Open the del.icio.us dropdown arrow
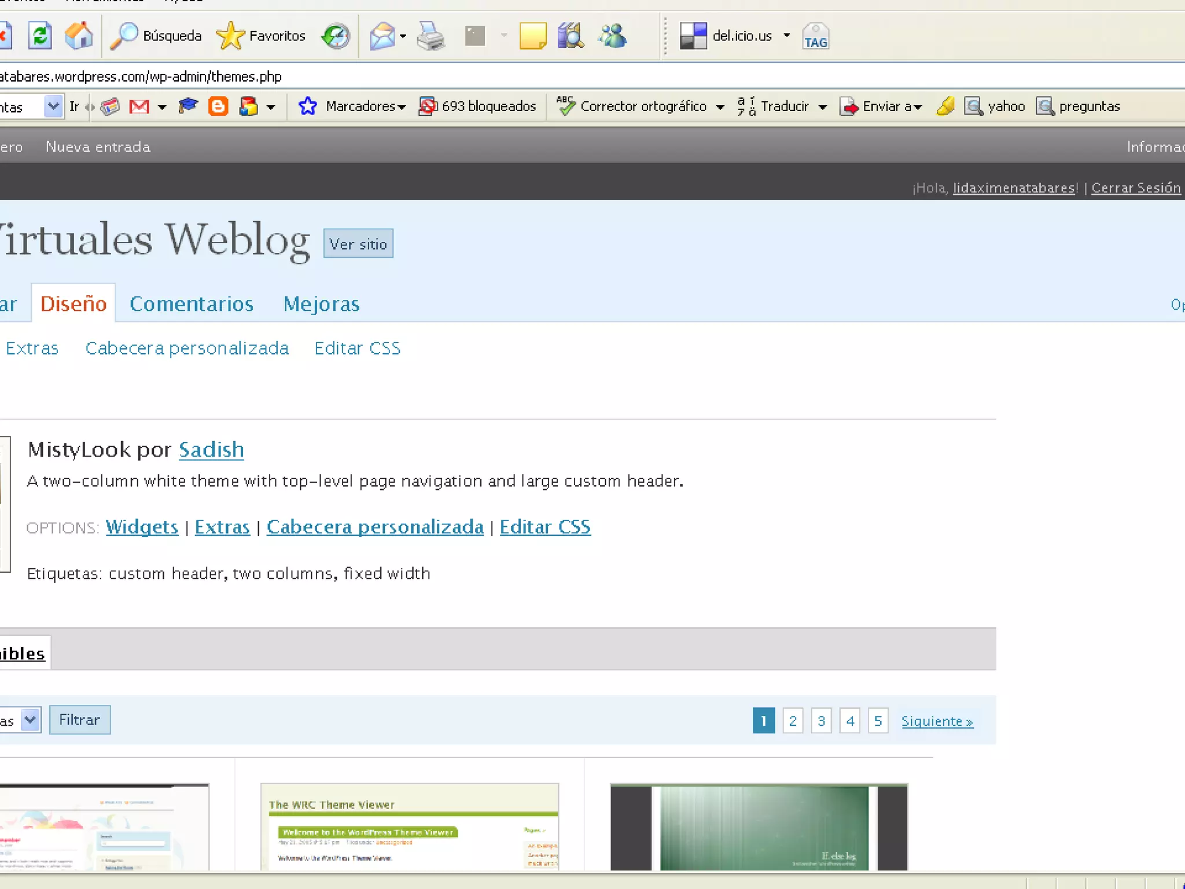The width and height of the screenshot is (1185, 889). (x=786, y=36)
